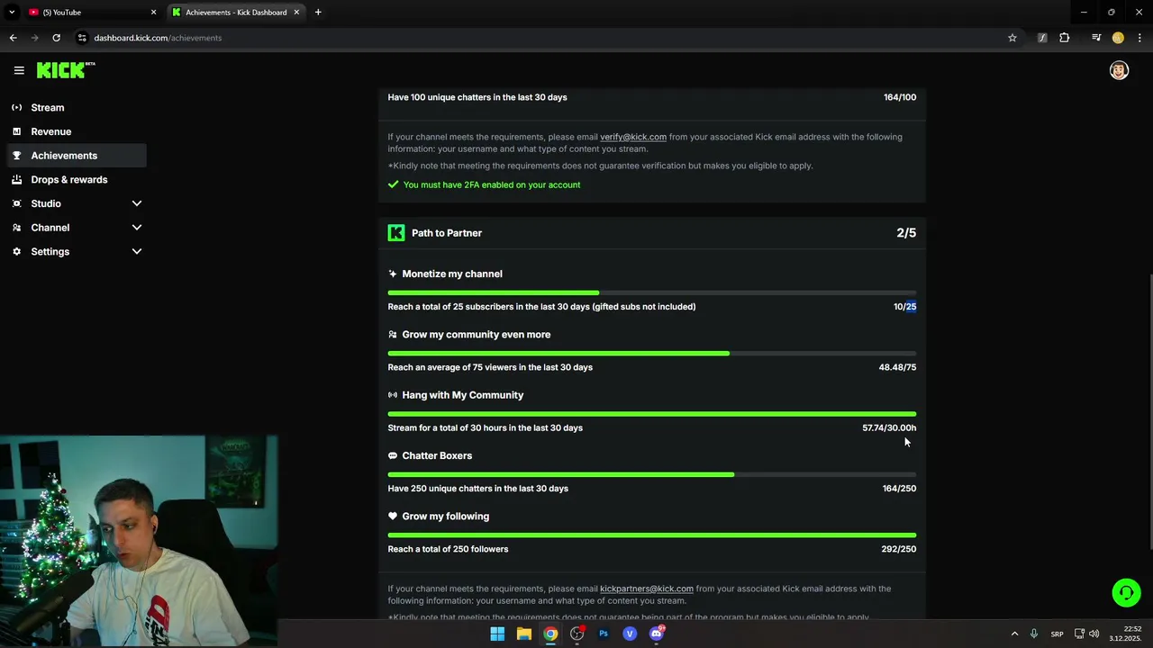Switch the SRP keyboard language indicator
Viewport: 1153px width, 648px height.
click(x=1058, y=634)
